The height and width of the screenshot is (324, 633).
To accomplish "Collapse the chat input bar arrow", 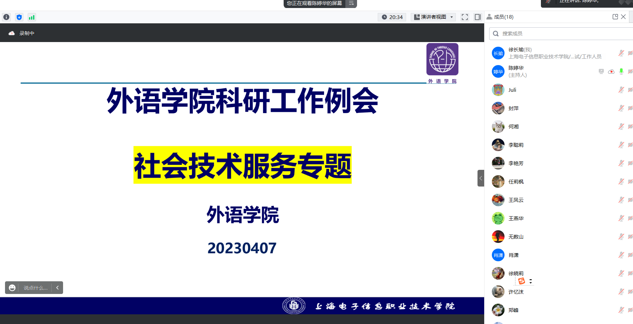I will point(57,288).
